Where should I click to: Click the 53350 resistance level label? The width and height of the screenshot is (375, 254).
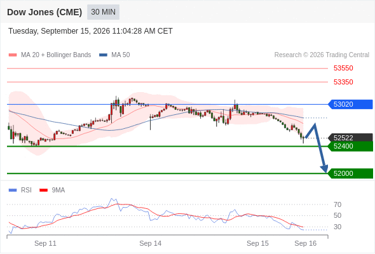[343, 82]
